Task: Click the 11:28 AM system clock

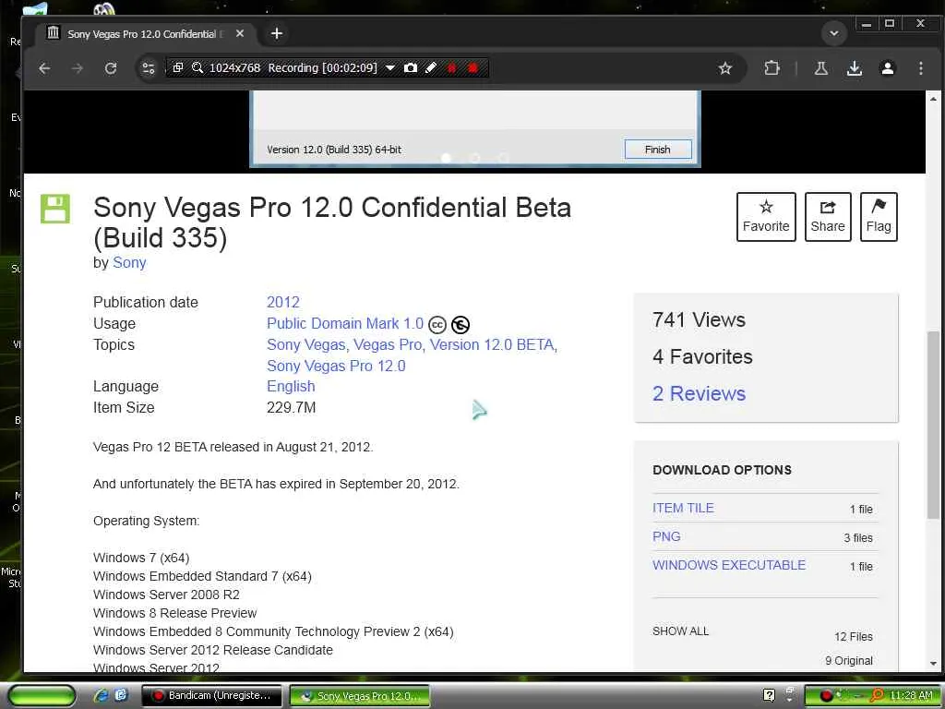Action: [x=911, y=696]
